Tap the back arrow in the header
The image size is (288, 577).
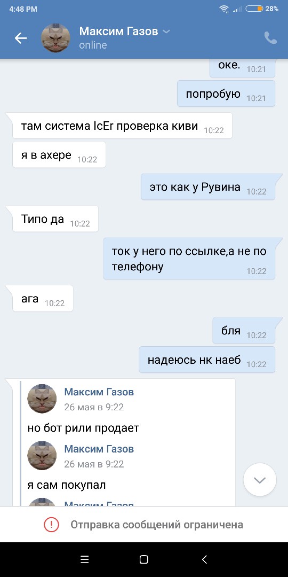[x=21, y=38]
